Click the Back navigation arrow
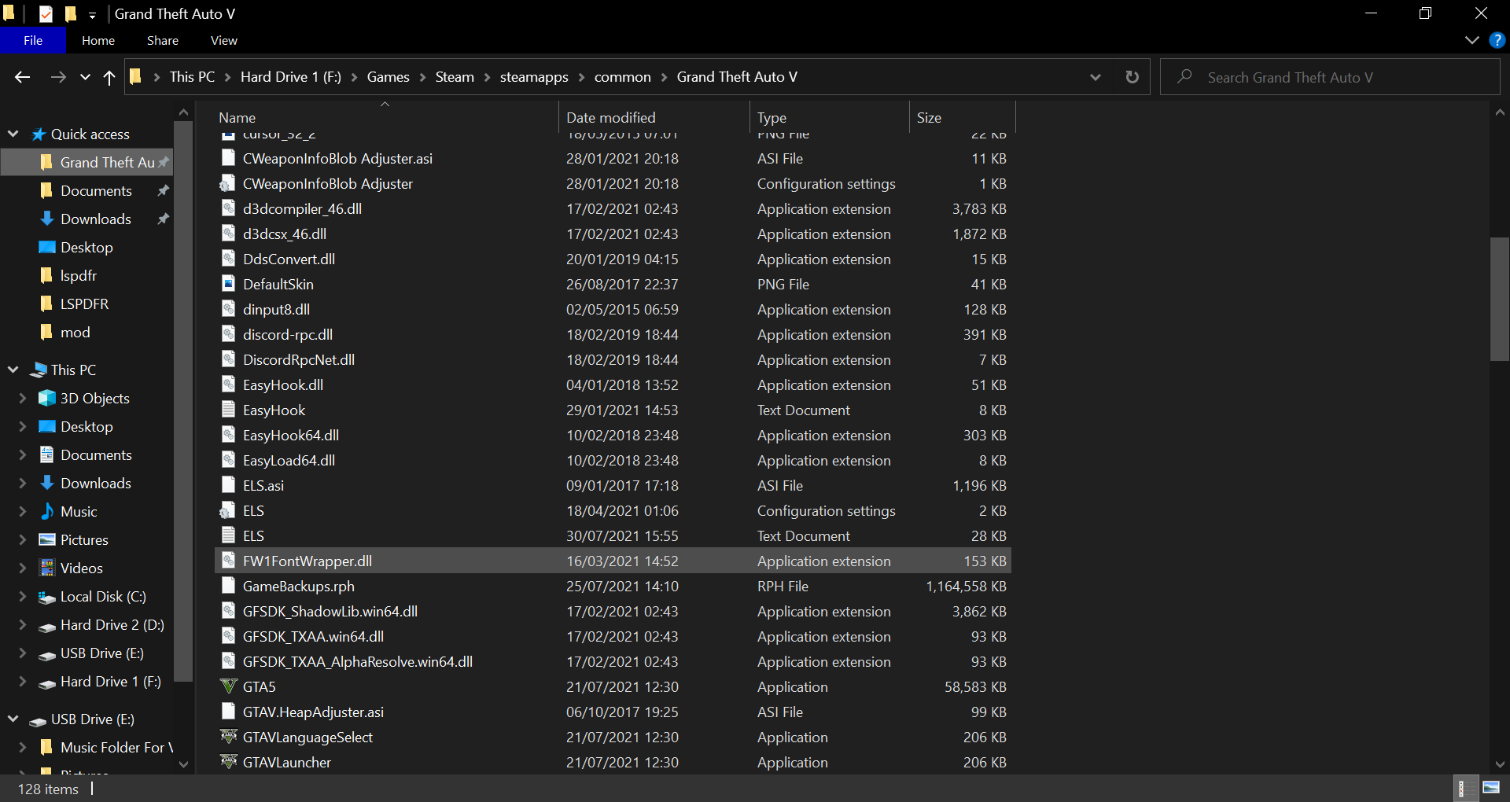Viewport: 1510px width, 802px height. tap(22, 77)
